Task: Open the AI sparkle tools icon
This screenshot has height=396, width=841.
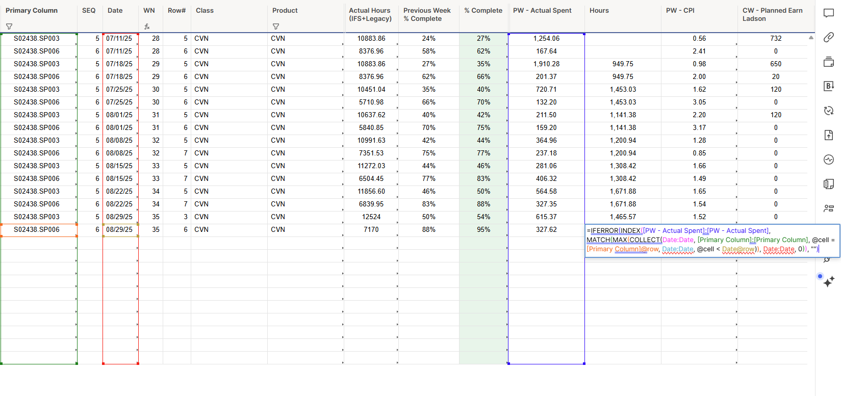Action: pyautogui.click(x=829, y=281)
